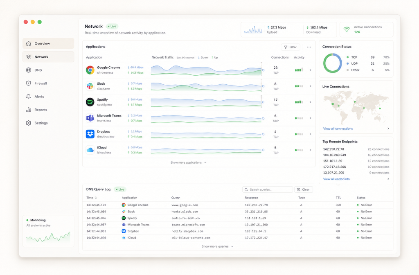The width and height of the screenshot is (419, 275).
Task: Click the Dropbox app icon in Applications
Action: pos(90,134)
